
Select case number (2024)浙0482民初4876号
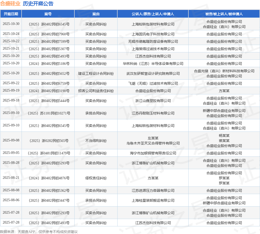click(x=49, y=178)
